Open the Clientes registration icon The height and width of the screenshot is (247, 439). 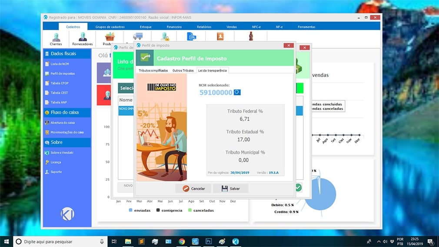56,39
